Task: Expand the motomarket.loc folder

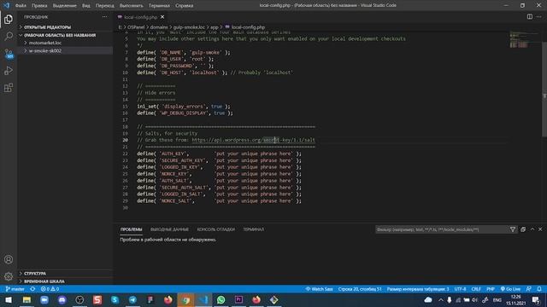Action: [x=65, y=43]
